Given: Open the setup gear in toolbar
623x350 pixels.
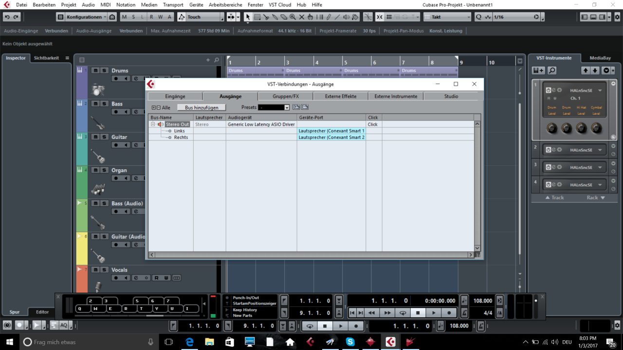Looking at the screenshot, I should (617, 17).
